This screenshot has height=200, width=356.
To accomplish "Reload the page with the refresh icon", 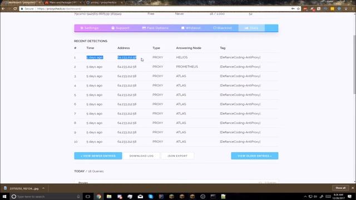I will [15, 9].
